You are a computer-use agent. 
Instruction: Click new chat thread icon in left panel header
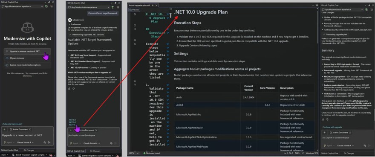click(x=46, y=6)
